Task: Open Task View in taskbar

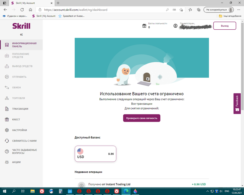Action: [x=23, y=191]
